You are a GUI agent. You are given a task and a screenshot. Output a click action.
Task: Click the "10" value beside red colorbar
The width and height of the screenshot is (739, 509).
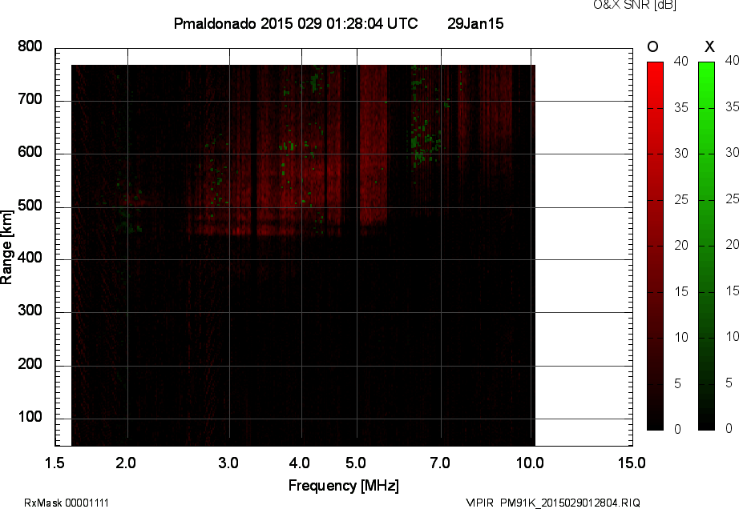point(681,337)
